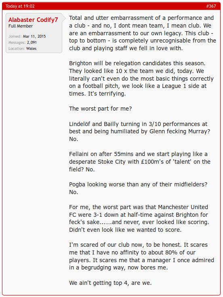Click the 'I'm scared of our club' paragraph

142,256
